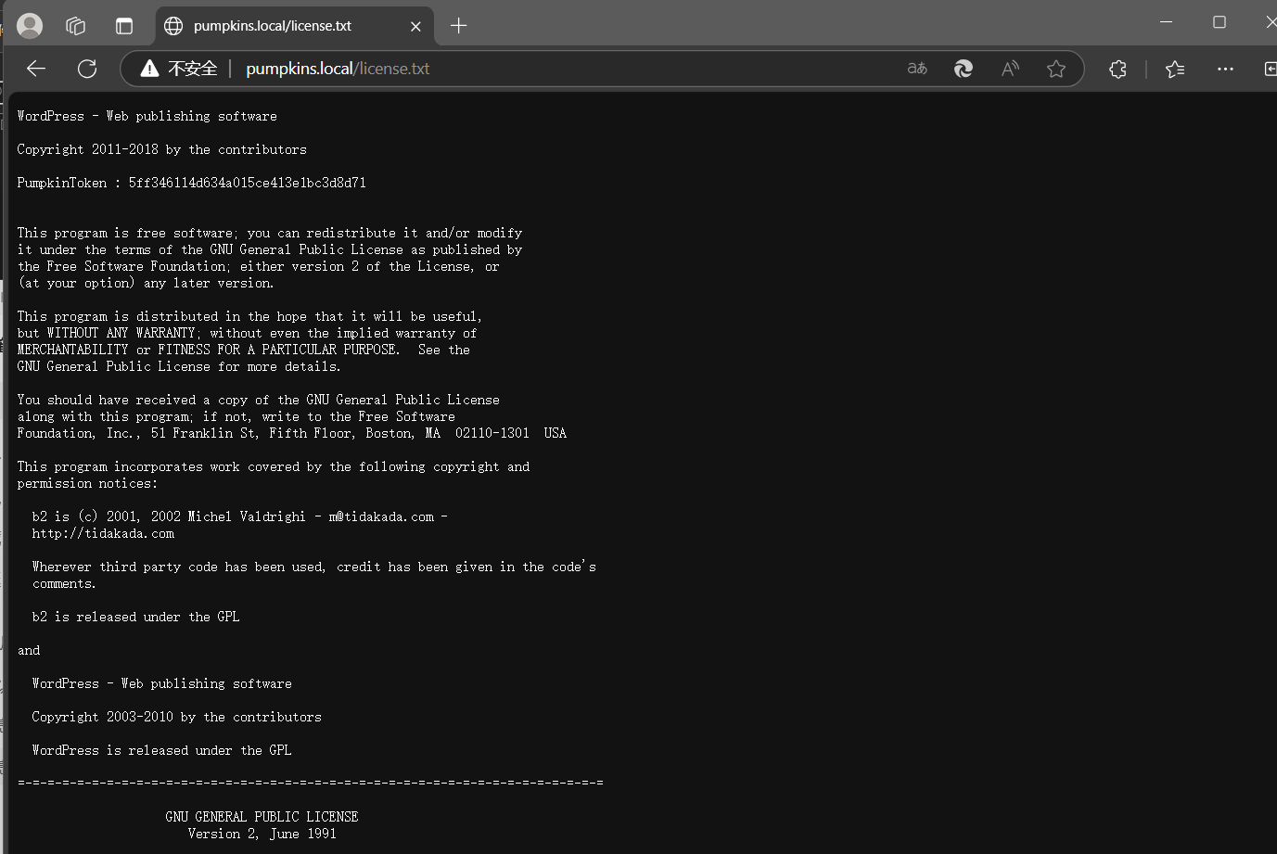
Task: Open the extensions puzzle icon
Action: click(1117, 69)
